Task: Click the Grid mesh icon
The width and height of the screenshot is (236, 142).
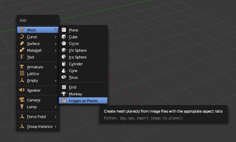Action: (x=64, y=87)
